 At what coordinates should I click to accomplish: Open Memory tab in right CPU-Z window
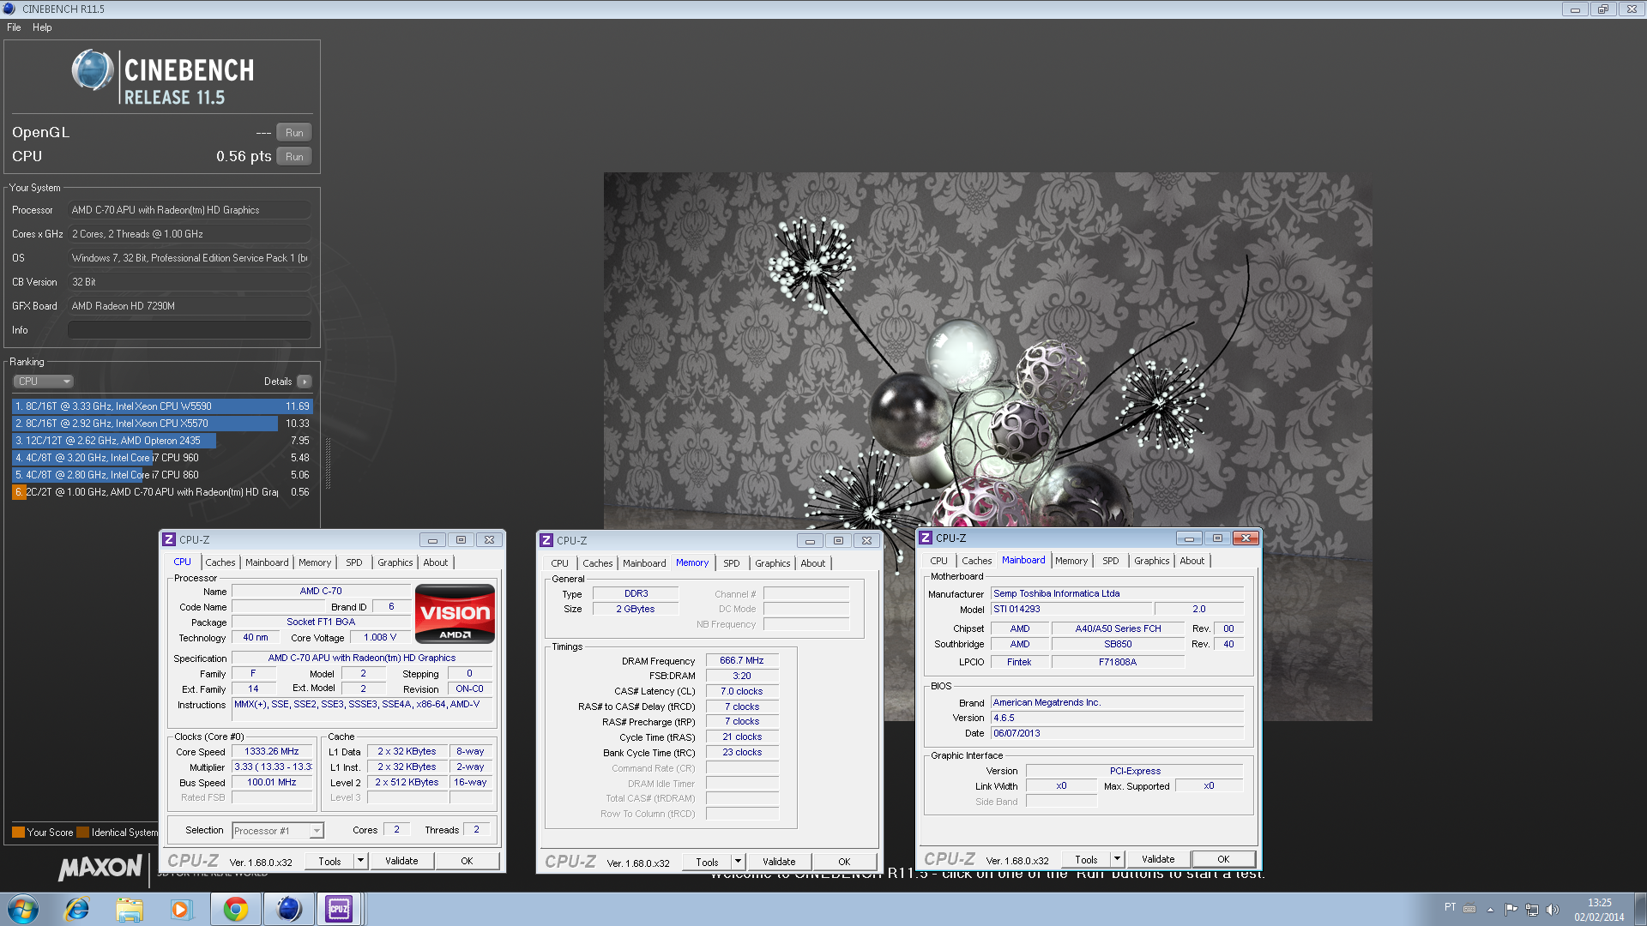(x=1071, y=561)
